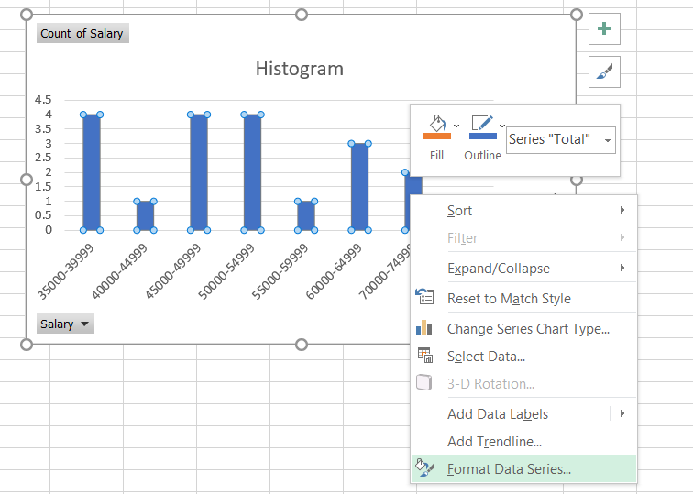Choose Add Trendline from context menu
The width and height of the screenshot is (693, 494).
click(x=494, y=442)
